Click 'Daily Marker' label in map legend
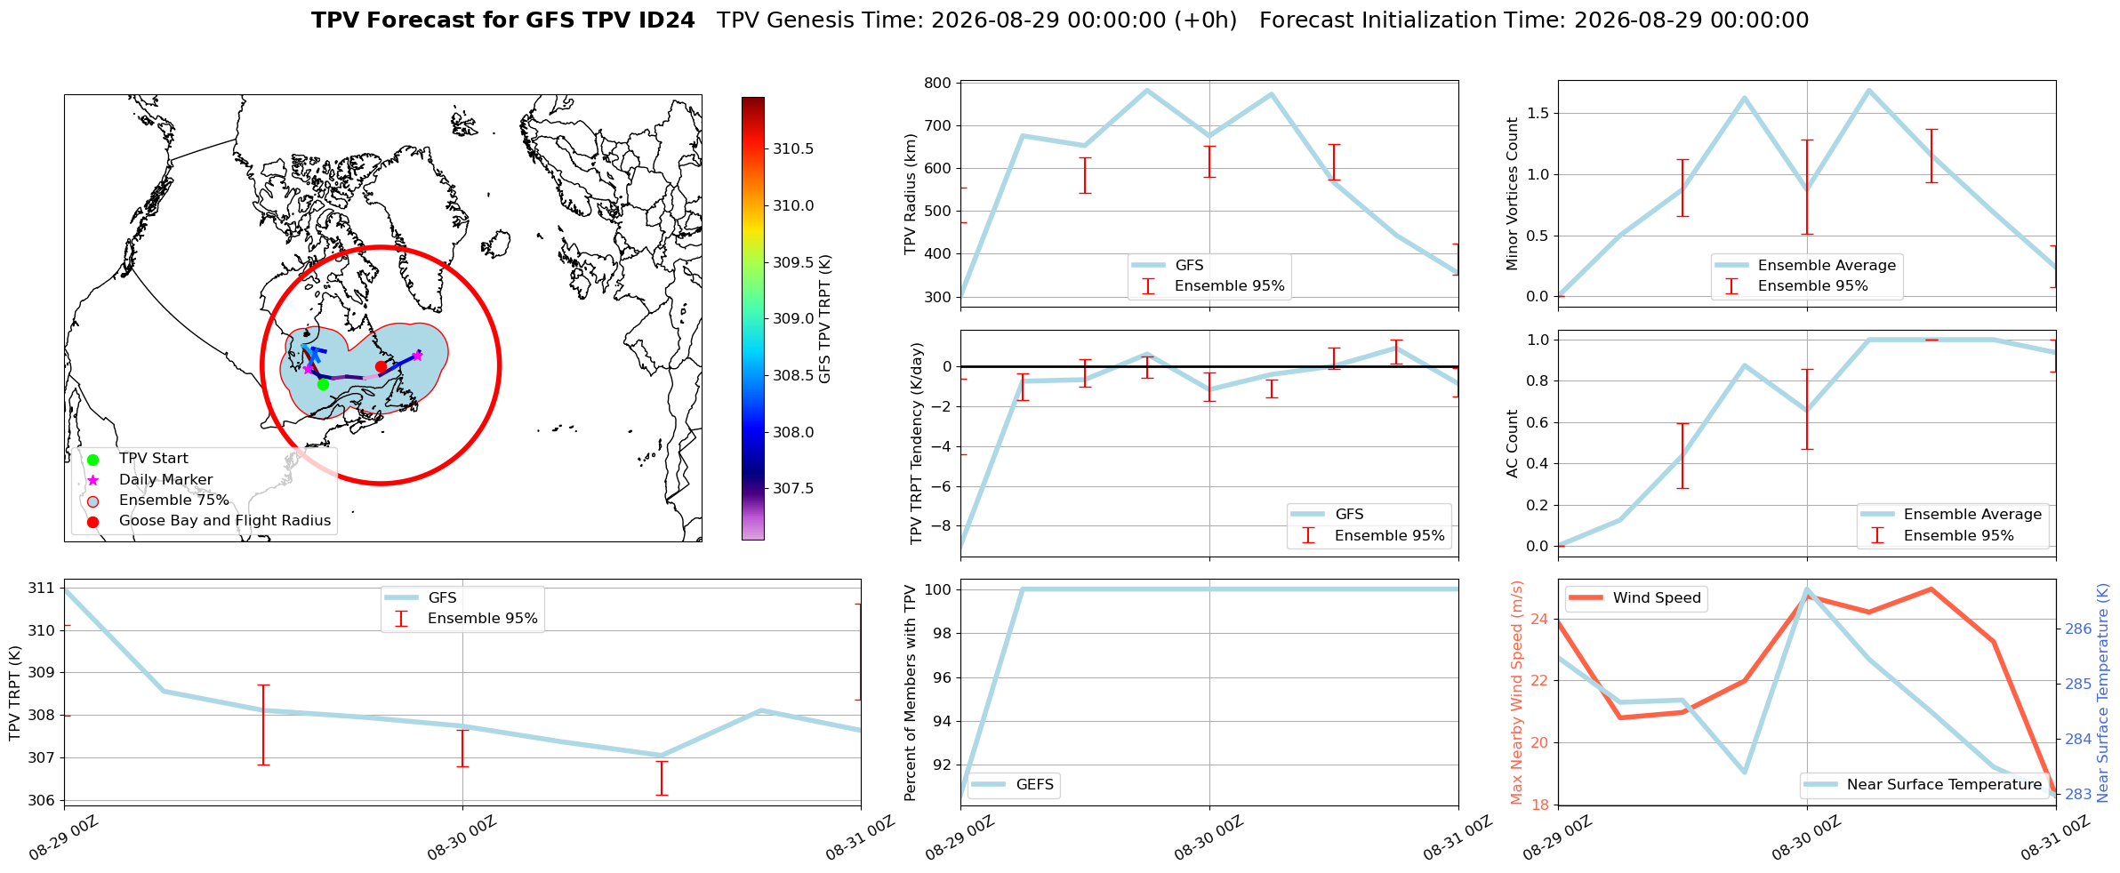This screenshot has height=873, width=2120. 166,480
